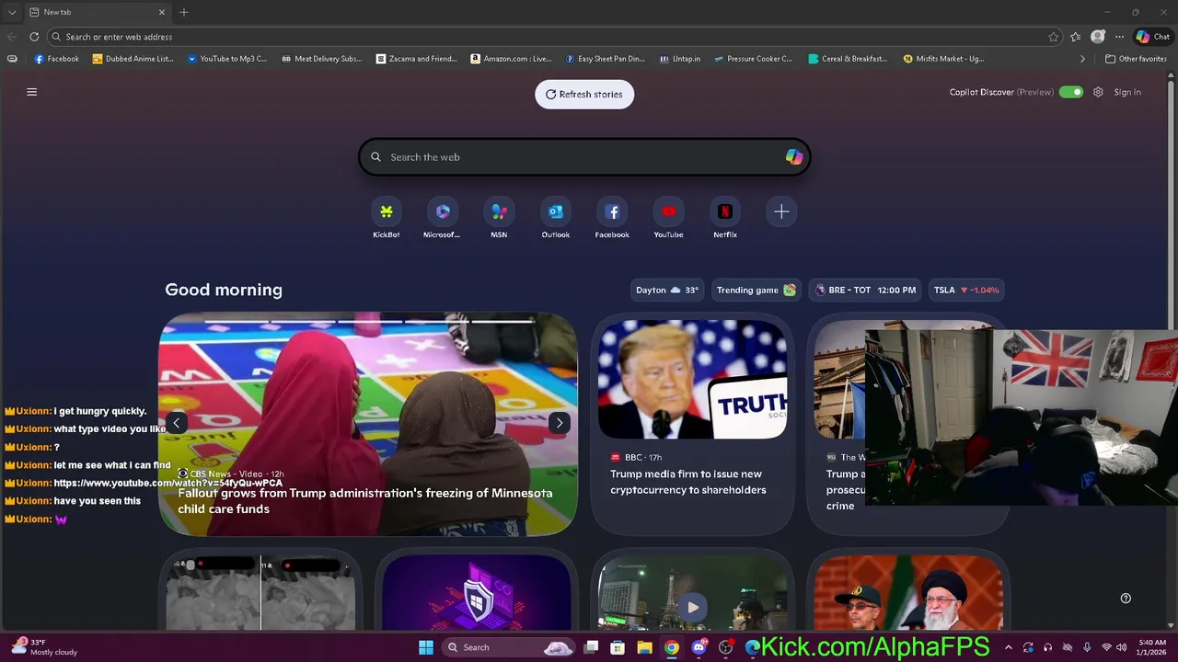Viewport: 1178px width, 662px height.
Task: Open File Explorer from the taskbar
Action: point(644,647)
